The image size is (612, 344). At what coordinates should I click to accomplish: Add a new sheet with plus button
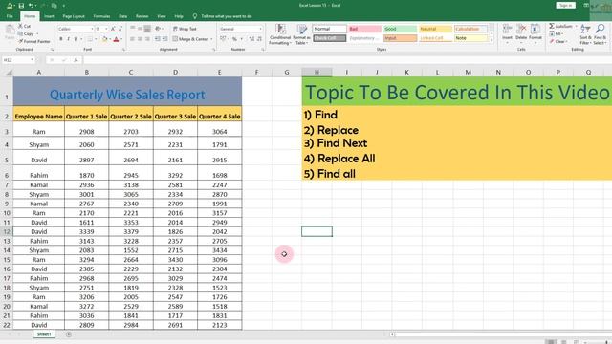[x=69, y=334]
